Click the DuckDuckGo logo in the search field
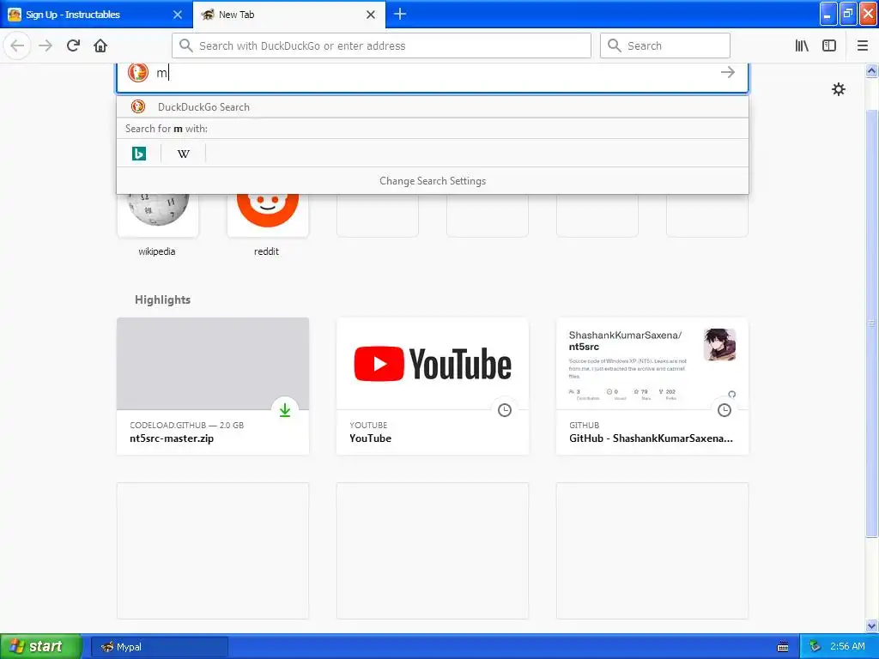This screenshot has width=879, height=659. tap(138, 72)
